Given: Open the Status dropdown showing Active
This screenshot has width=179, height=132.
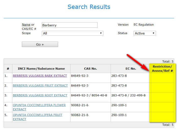Looking at the screenshot, I should coord(145,33).
